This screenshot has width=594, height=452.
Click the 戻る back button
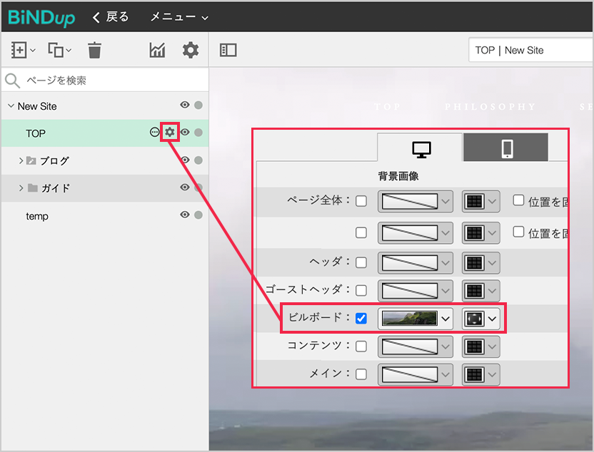[x=111, y=17]
